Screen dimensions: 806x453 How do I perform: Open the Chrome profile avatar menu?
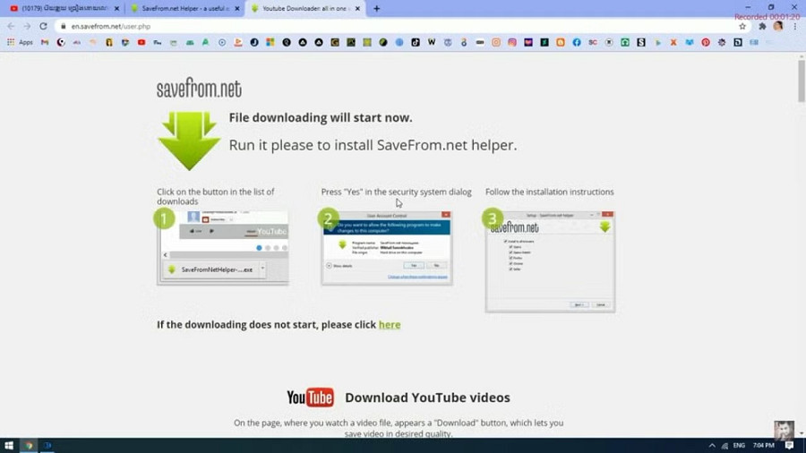click(778, 27)
